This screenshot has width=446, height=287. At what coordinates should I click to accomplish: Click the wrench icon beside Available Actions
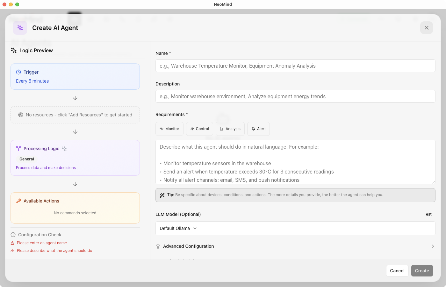18,201
